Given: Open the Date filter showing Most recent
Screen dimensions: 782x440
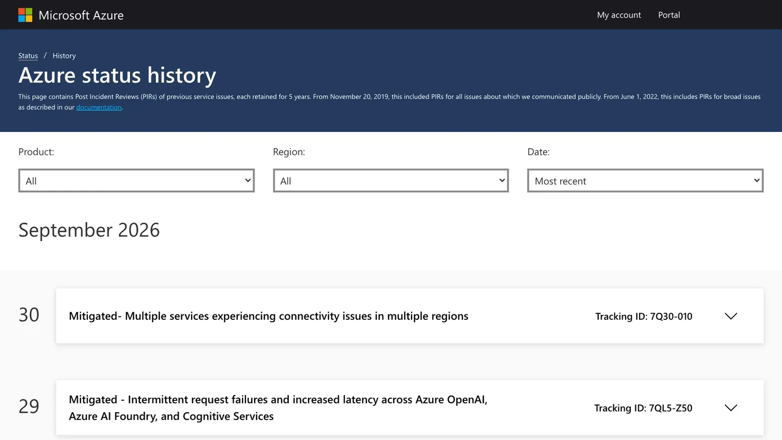Looking at the screenshot, I should [645, 180].
